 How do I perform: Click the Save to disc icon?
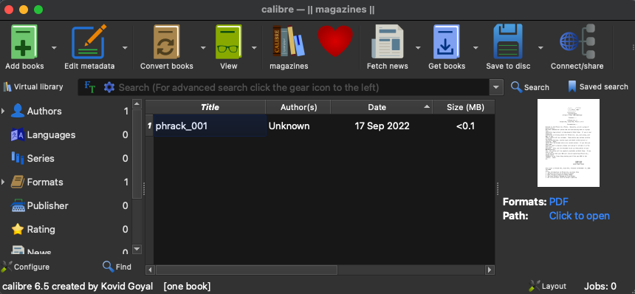508,41
